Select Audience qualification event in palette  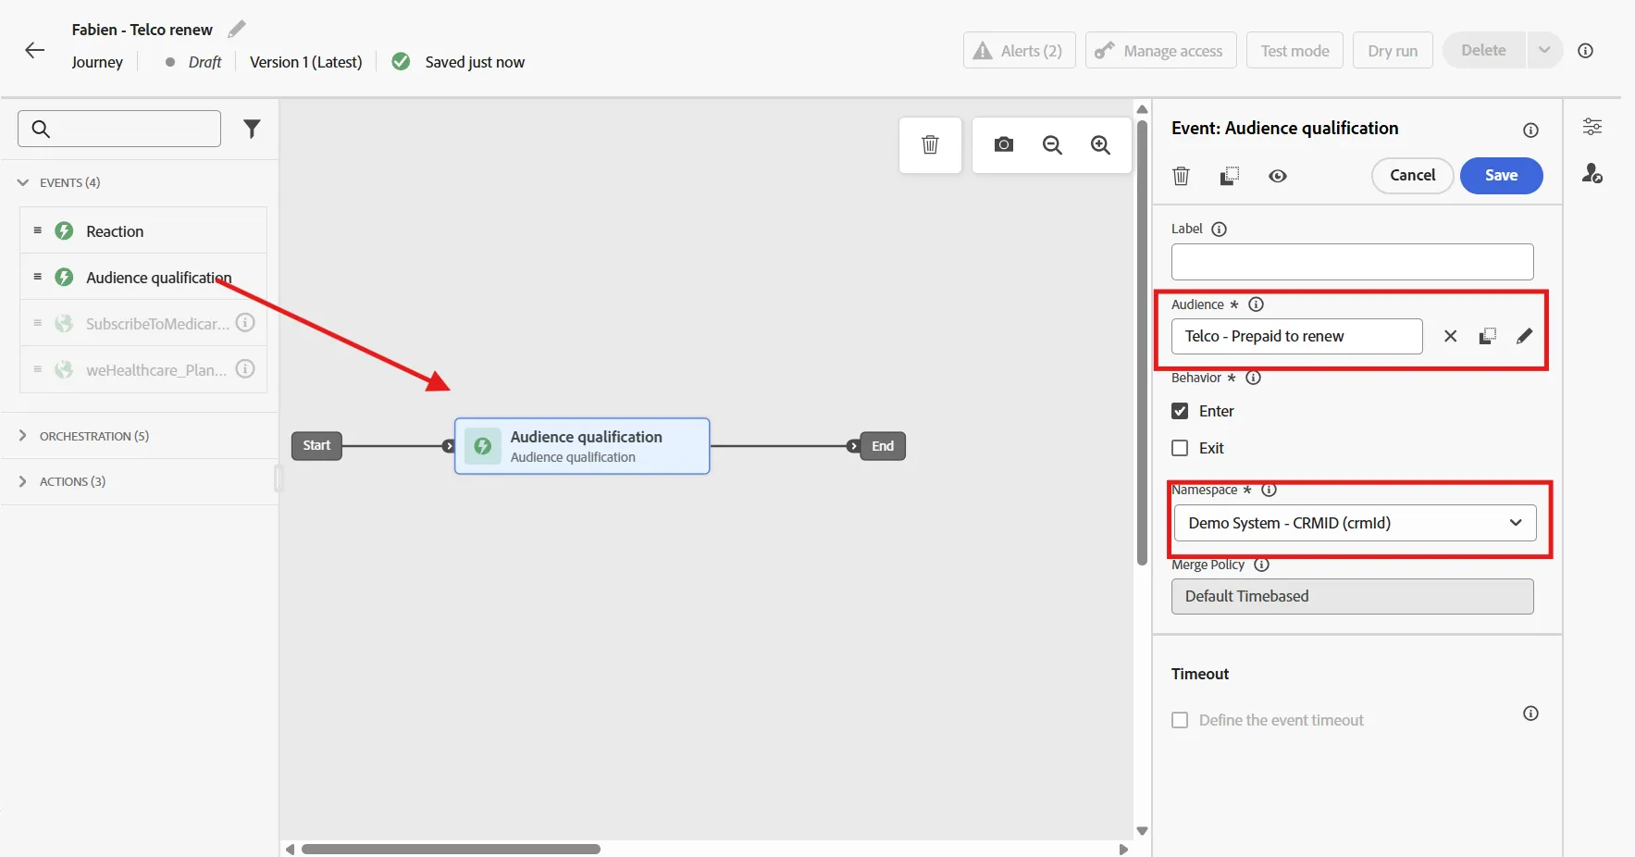pos(143,277)
